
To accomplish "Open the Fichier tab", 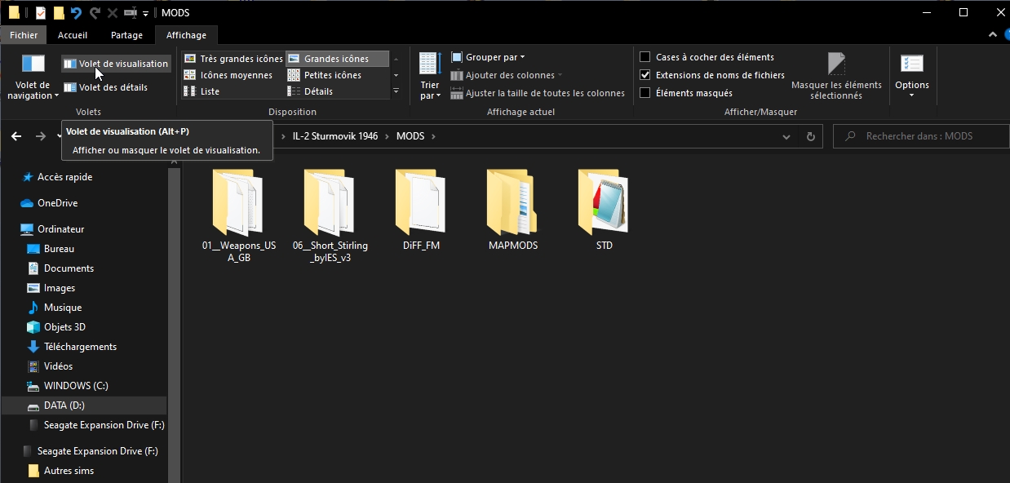I will click(24, 35).
